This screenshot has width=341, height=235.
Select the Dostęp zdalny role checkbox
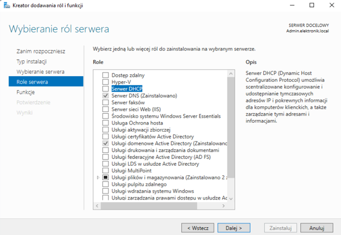[x=105, y=75]
